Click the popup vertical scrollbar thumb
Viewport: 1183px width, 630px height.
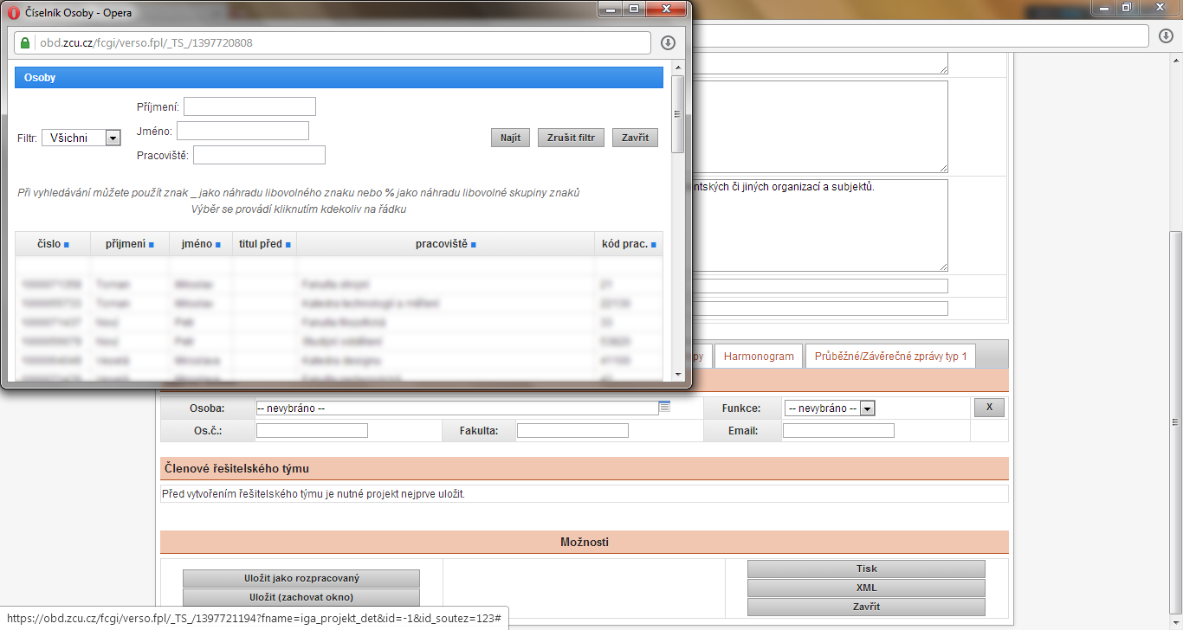pyautogui.click(x=678, y=113)
